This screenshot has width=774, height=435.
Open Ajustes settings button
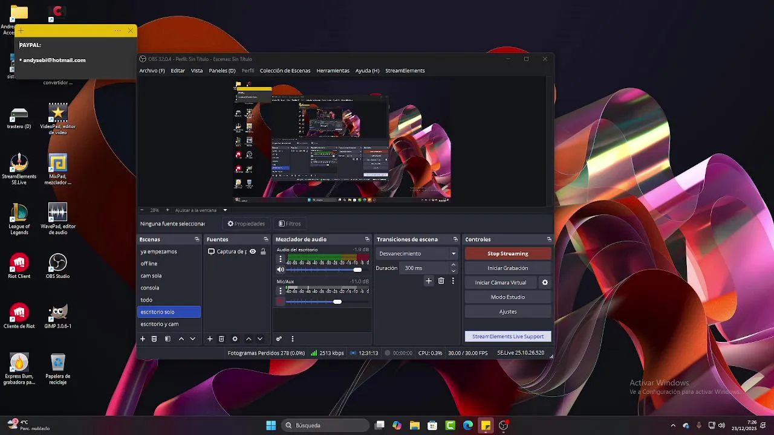tap(508, 312)
